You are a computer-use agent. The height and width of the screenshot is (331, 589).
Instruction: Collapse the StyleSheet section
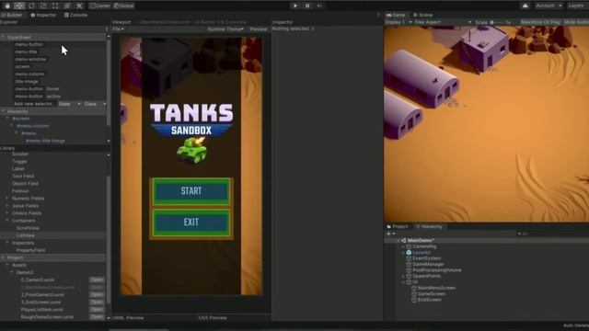coord(3,37)
